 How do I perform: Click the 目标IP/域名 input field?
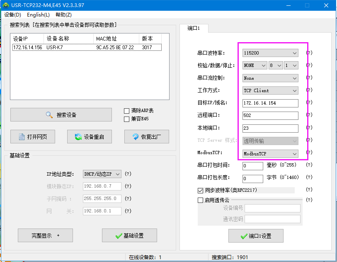click(270, 103)
